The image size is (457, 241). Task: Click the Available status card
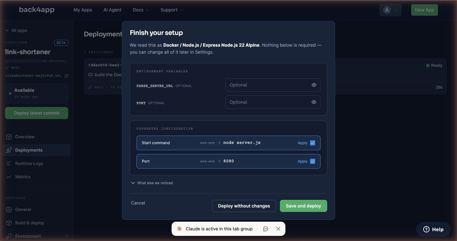[x=37, y=93]
